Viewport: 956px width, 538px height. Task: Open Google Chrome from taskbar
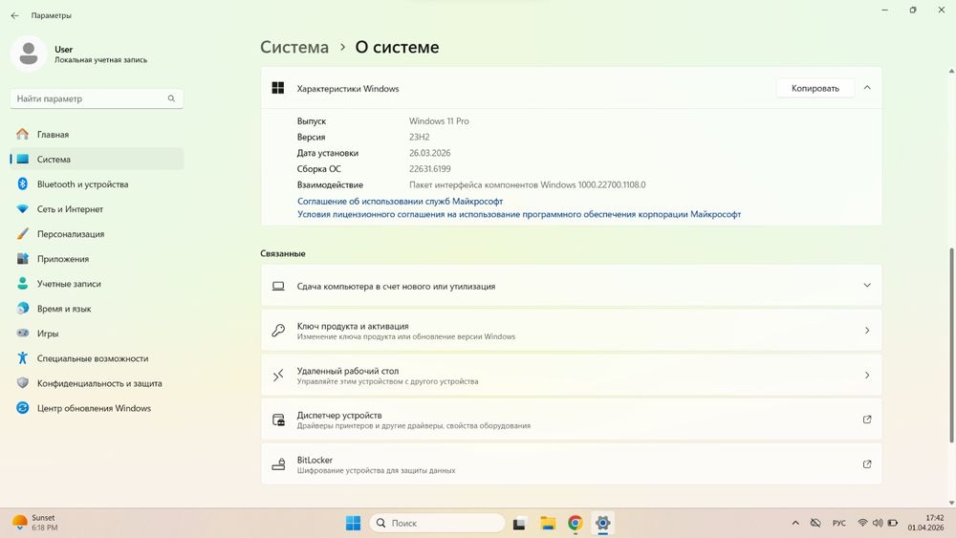pyautogui.click(x=575, y=523)
